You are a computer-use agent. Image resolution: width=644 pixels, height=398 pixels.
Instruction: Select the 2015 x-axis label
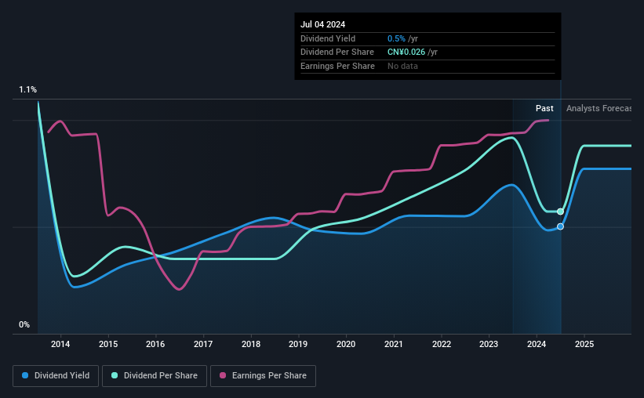[108, 344]
